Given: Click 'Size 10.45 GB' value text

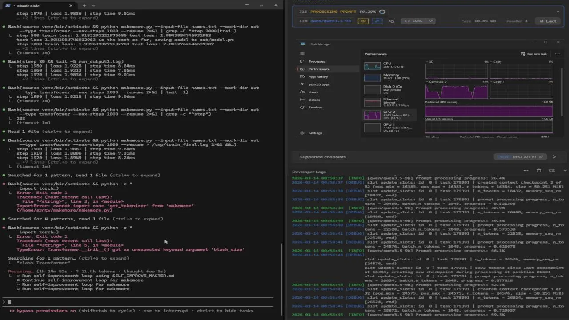Looking at the screenshot, I should [479, 21].
